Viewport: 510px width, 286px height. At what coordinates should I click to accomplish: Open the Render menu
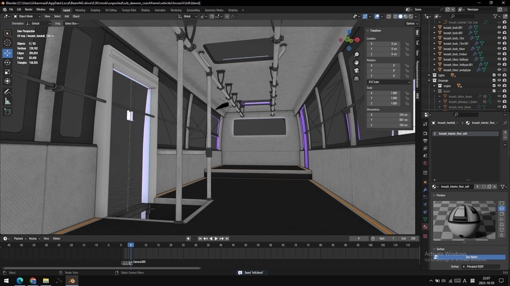tap(28, 10)
